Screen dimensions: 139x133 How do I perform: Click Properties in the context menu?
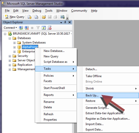tap(50, 120)
